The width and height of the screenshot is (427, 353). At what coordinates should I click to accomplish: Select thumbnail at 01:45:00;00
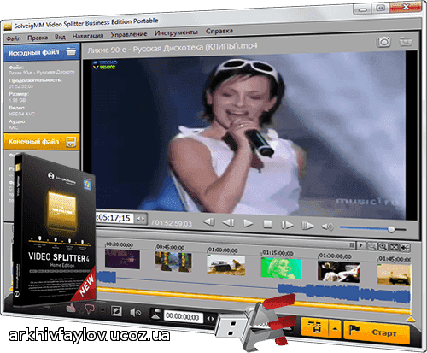click(x=394, y=274)
